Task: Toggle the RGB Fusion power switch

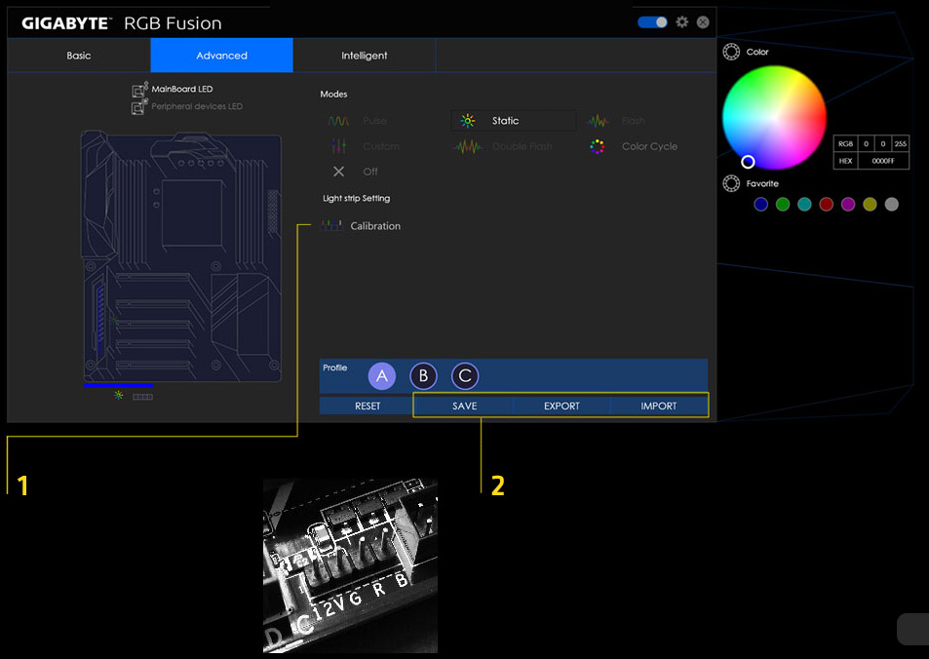Action: [652, 21]
